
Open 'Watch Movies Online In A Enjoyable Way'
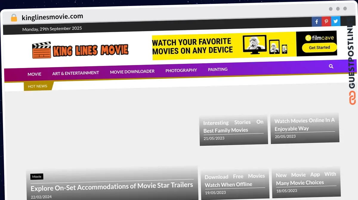305,124
